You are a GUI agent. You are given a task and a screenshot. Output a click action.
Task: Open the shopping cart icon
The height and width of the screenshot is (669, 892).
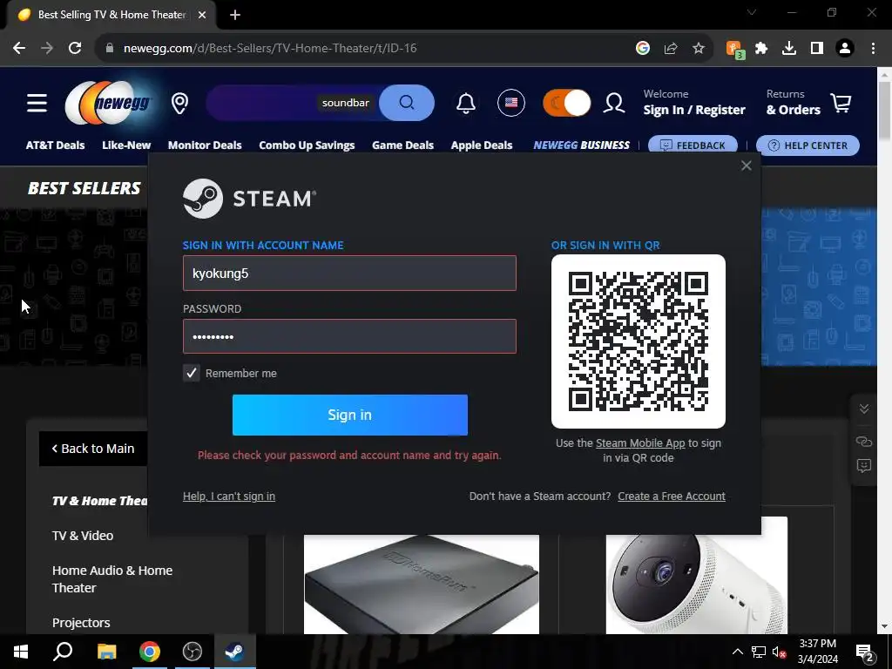(x=841, y=103)
